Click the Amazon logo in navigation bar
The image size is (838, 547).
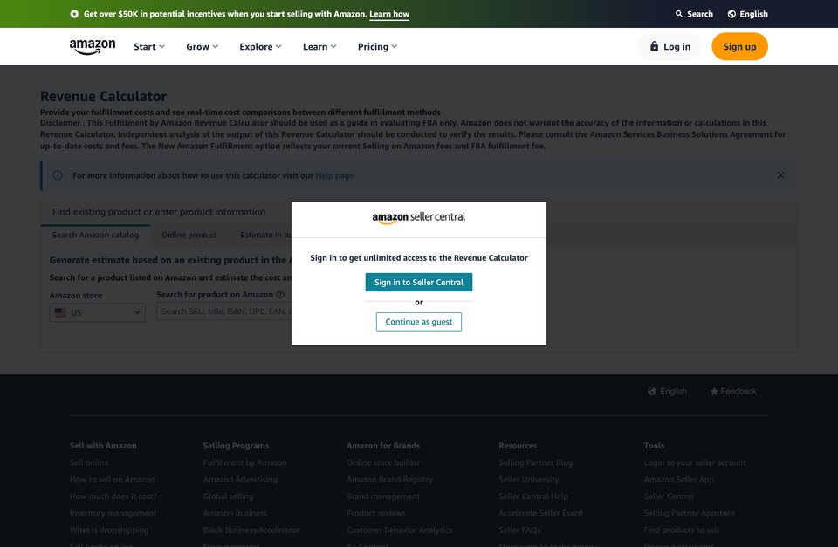[x=93, y=47]
